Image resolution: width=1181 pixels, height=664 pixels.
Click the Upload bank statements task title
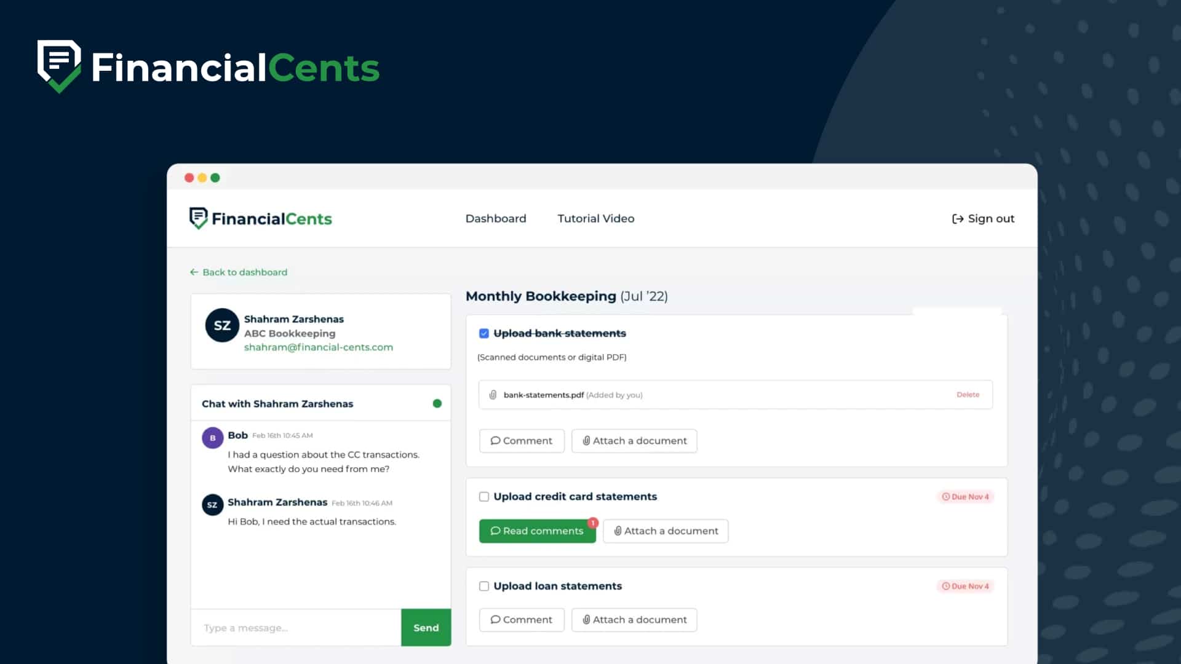(559, 333)
